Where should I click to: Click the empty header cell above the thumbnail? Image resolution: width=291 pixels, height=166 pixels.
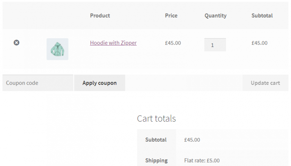click(57, 16)
